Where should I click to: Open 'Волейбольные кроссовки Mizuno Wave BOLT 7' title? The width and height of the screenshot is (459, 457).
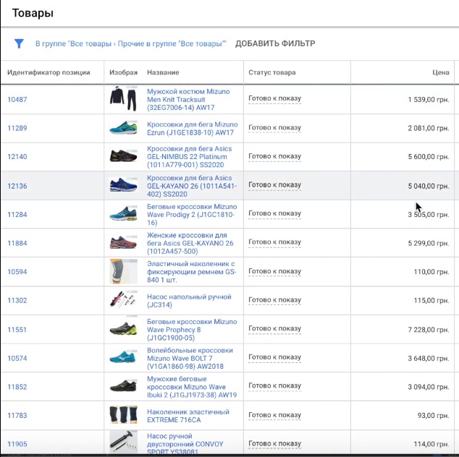pyautogui.click(x=190, y=359)
